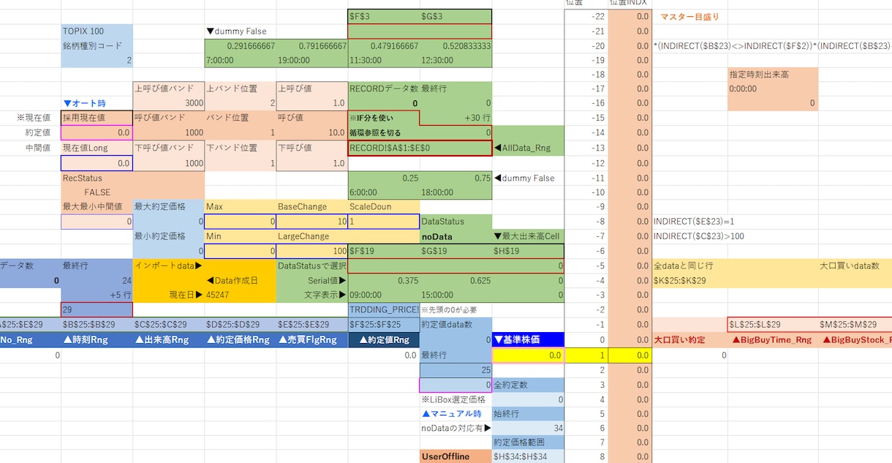Select the TOPIX 100 cell
Screen dimensions: 892x463
97,31
